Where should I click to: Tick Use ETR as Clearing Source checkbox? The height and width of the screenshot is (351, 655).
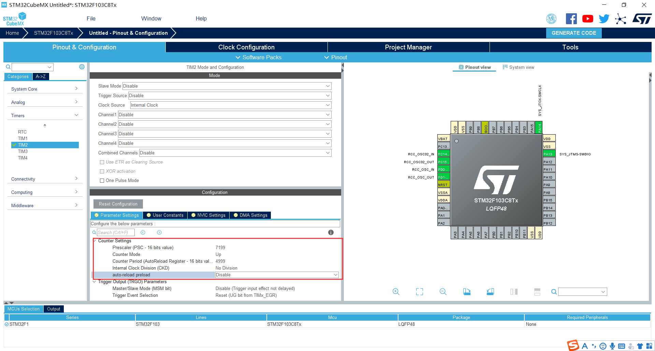(102, 162)
